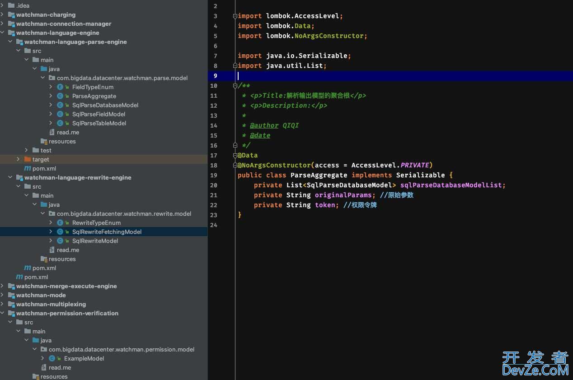Click the @NoArgsConstructor annotation
The width and height of the screenshot is (573, 380).
click(274, 165)
